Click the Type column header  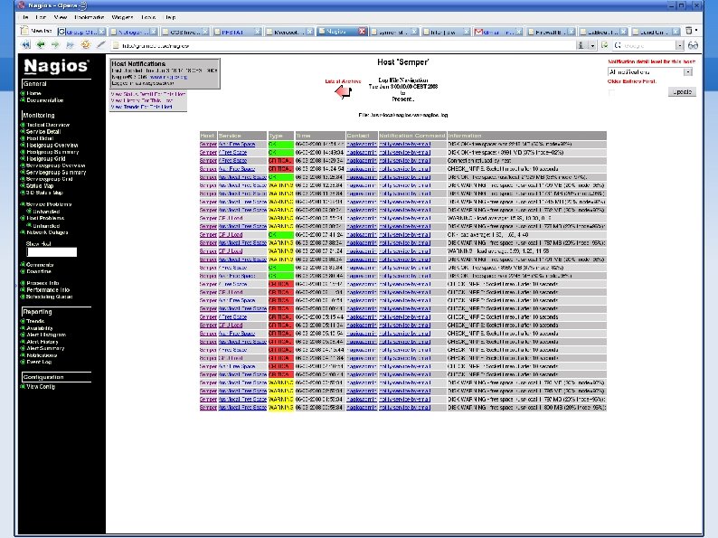tap(280, 136)
